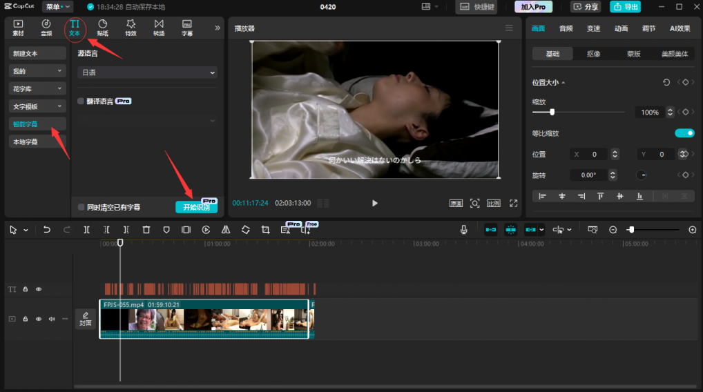Switch to the 动画 tab in properties
The height and width of the screenshot is (392, 703).
(x=621, y=28)
